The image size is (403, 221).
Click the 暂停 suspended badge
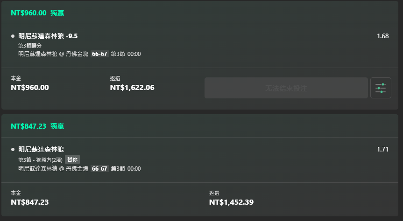point(72,159)
